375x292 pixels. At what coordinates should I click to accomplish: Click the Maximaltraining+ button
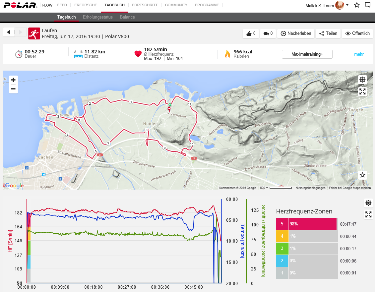point(307,54)
